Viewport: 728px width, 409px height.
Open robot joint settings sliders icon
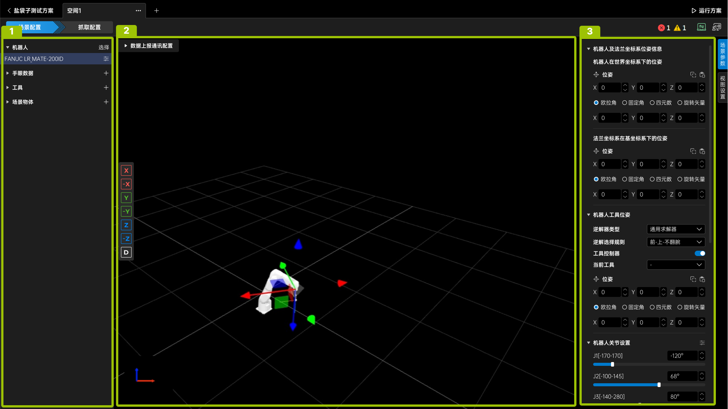(x=702, y=343)
